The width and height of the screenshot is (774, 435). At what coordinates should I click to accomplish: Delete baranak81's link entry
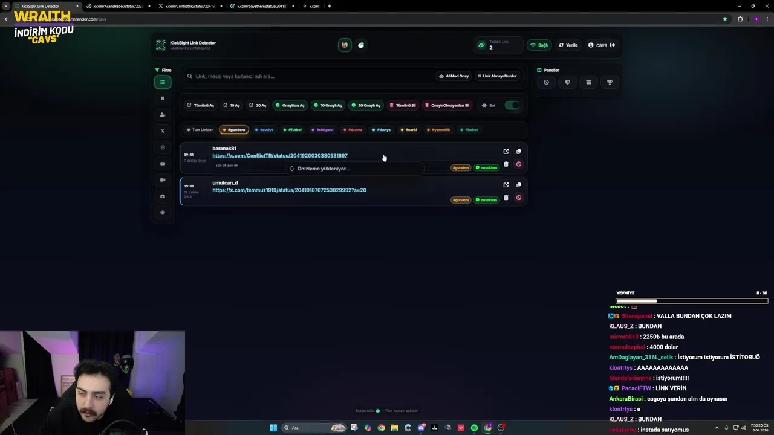coord(506,164)
